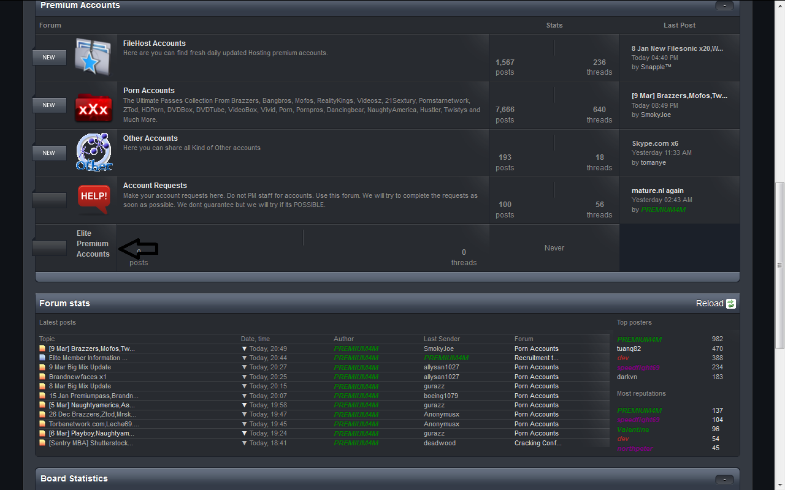Click the green Reload icon in Forum stats
Image resolution: width=785 pixels, height=490 pixels.
[730, 304]
